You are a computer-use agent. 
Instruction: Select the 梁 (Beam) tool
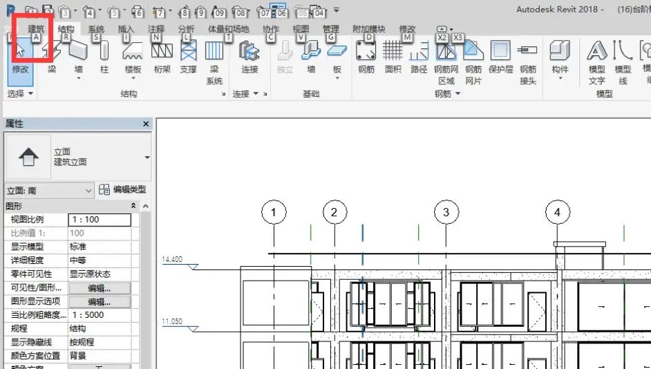(52, 55)
